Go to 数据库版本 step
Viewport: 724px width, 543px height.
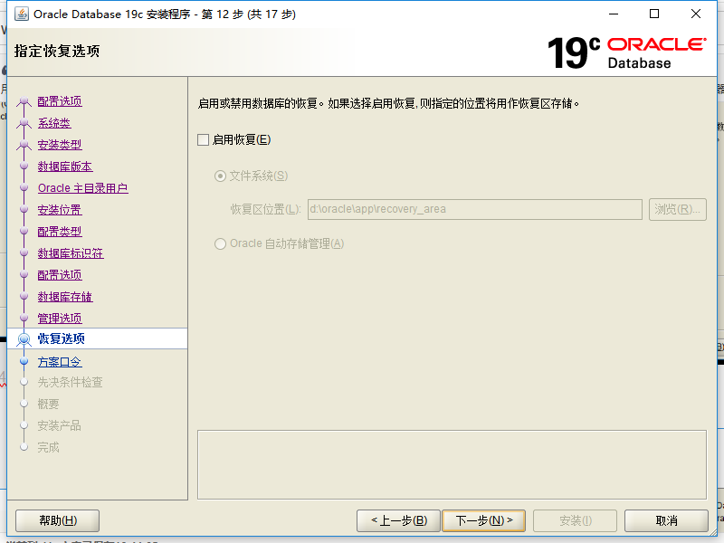coord(65,167)
